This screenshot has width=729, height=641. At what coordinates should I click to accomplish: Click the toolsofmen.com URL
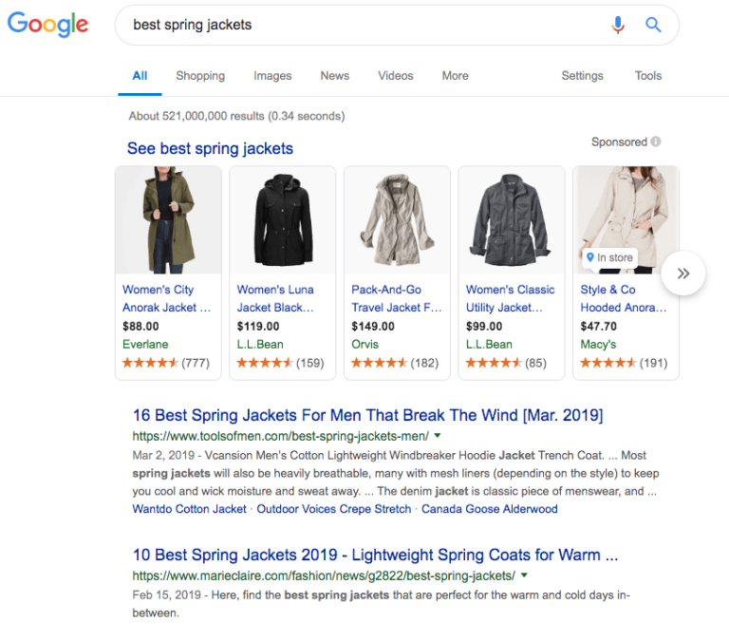280,436
